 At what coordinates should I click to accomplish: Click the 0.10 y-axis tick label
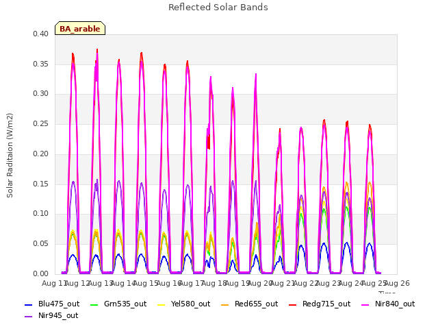(41, 214)
